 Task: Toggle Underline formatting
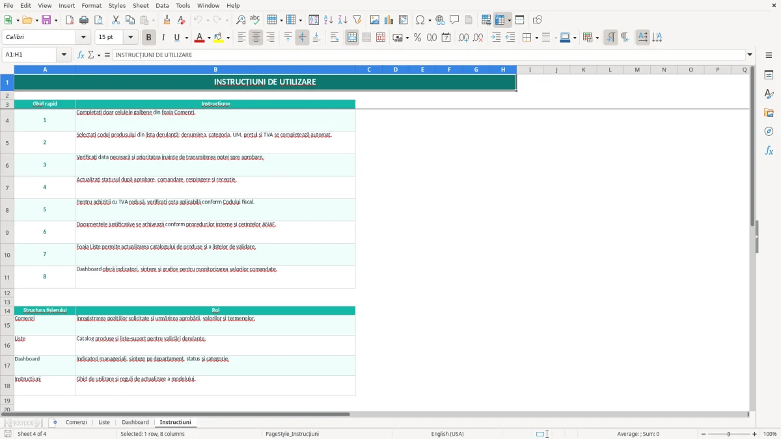(177, 38)
